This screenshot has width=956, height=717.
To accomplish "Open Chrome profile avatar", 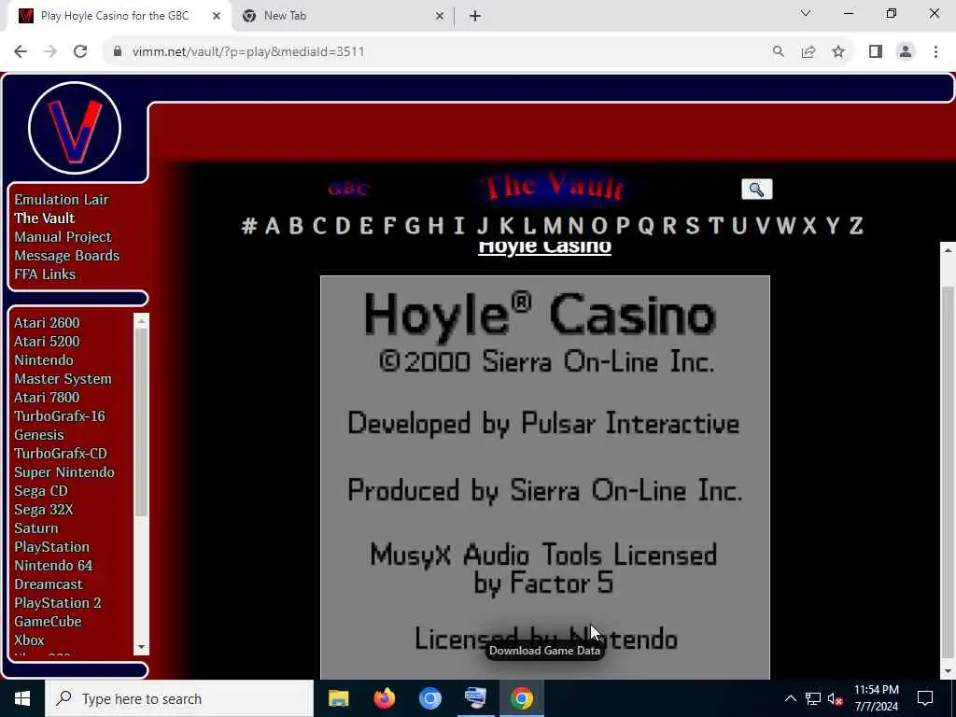I will point(906,52).
